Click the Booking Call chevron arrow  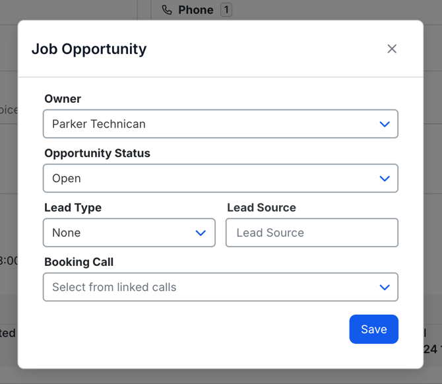click(385, 288)
